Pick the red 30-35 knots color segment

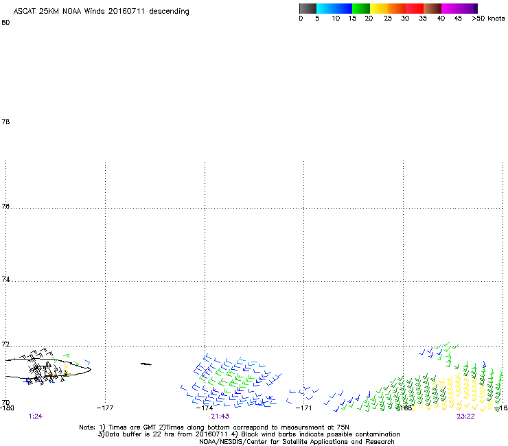pos(415,8)
